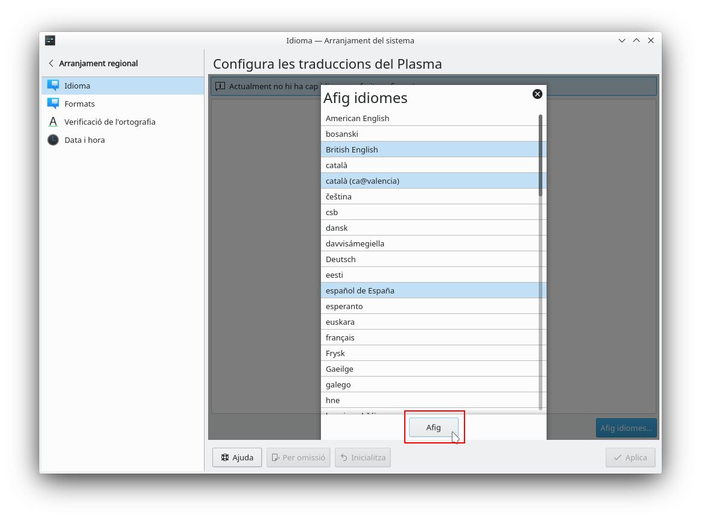Click the Ajuda button's lifebuoy icon

(225, 457)
